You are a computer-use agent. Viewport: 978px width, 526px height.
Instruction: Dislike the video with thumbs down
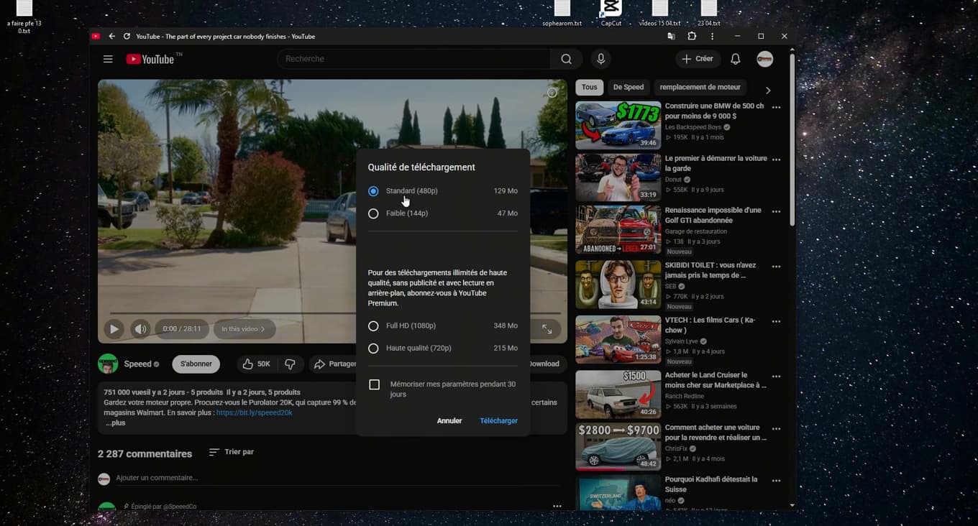pyautogui.click(x=291, y=364)
